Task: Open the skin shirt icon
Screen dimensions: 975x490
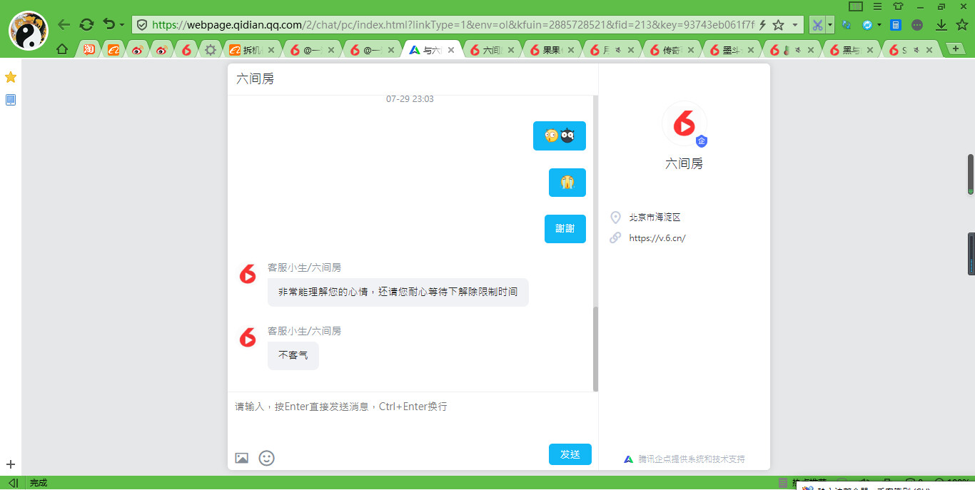Action: [x=898, y=6]
